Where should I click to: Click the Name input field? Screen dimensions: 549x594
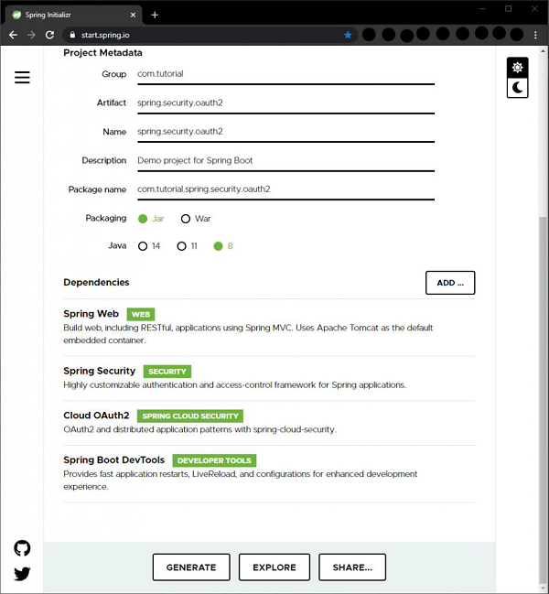click(285, 132)
